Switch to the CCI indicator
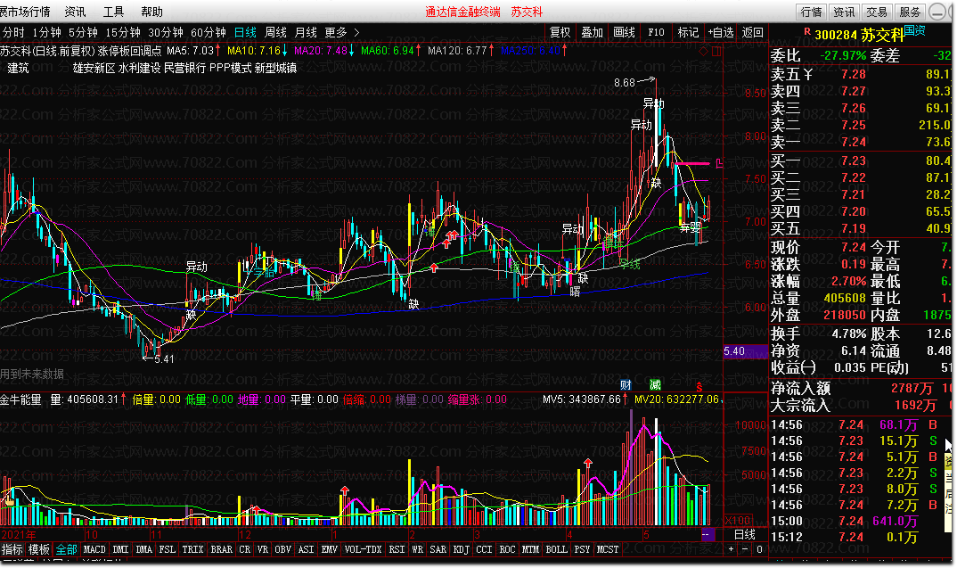The image size is (957, 568). tap(484, 549)
